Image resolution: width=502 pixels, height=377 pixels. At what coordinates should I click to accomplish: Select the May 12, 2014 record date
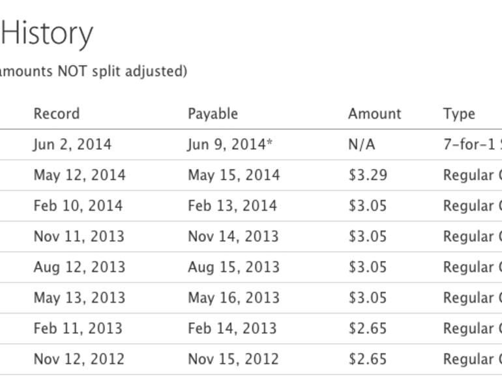pos(80,175)
